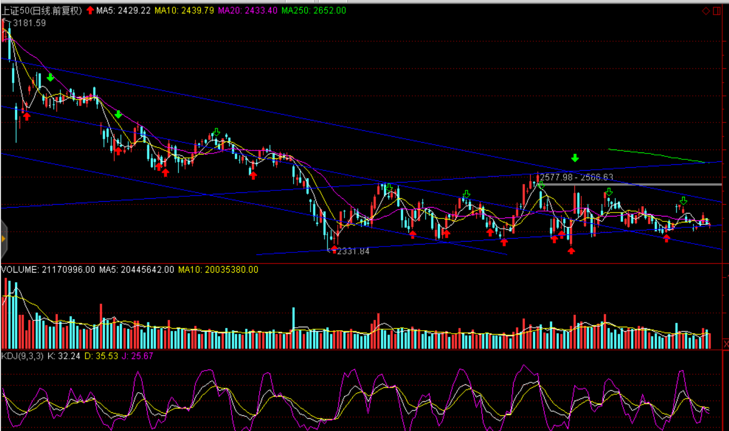Click the white MA5 price average label
Screen dimensions: 729x431
click(123, 10)
